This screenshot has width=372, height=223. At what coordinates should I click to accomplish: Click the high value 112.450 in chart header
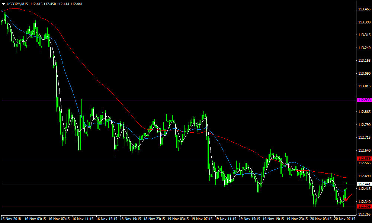pyautogui.click(x=50, y=4)
